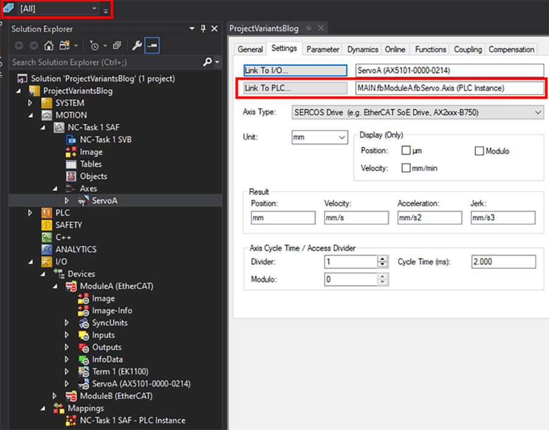
Task: Open the [All] project variant dropdown
Action: tap(94, 9)
